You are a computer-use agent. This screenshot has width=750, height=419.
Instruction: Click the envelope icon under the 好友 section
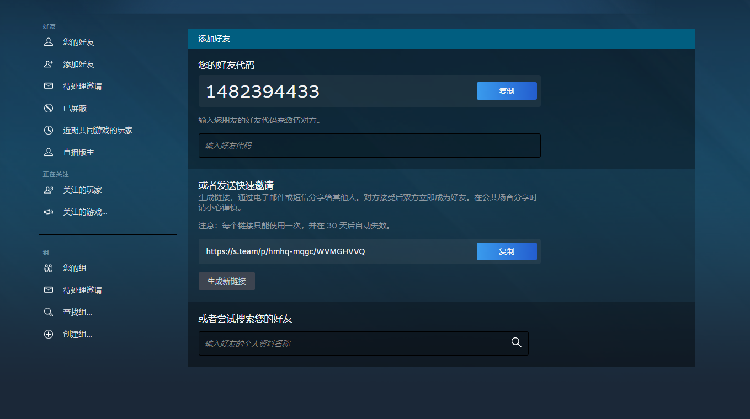[x=49, y=86]
